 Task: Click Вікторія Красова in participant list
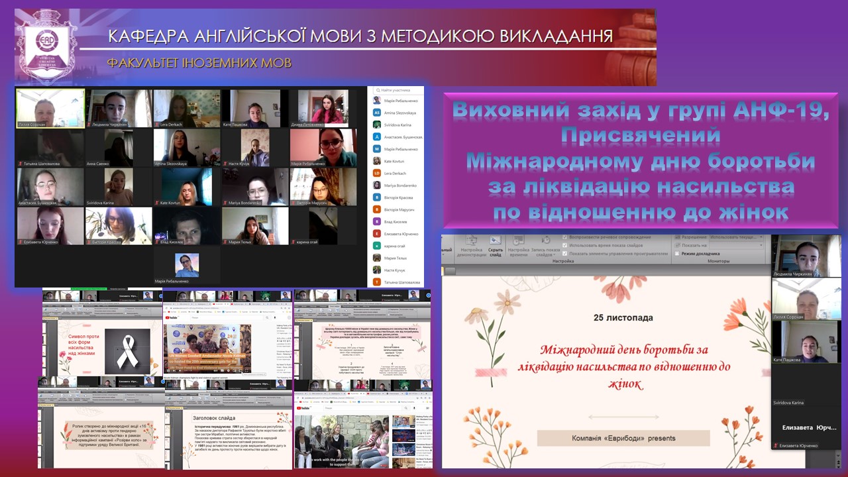click(399, 197)
